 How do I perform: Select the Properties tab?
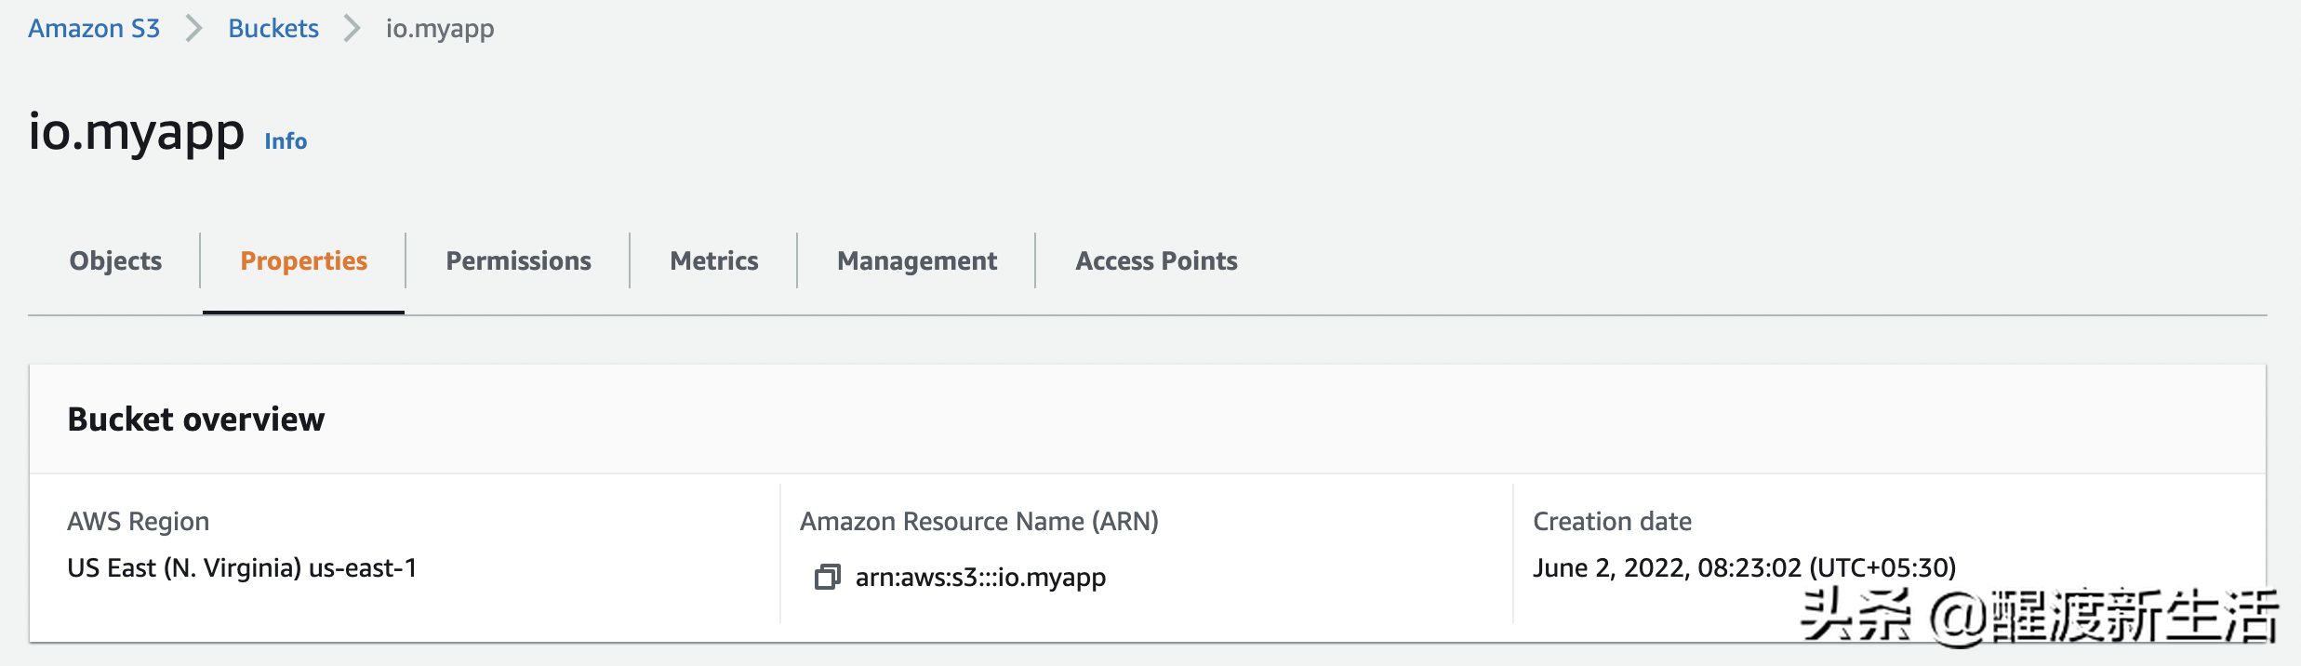tap(302, 261)
